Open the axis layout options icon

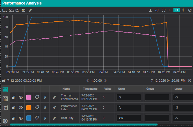5,10
